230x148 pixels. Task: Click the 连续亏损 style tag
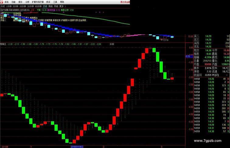[x=74, y=20]
